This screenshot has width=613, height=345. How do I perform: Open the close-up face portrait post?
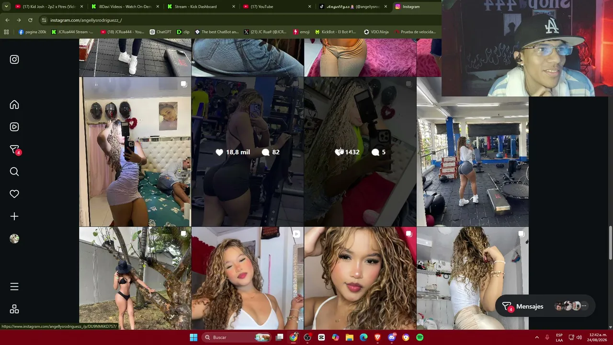coord(360,278)
